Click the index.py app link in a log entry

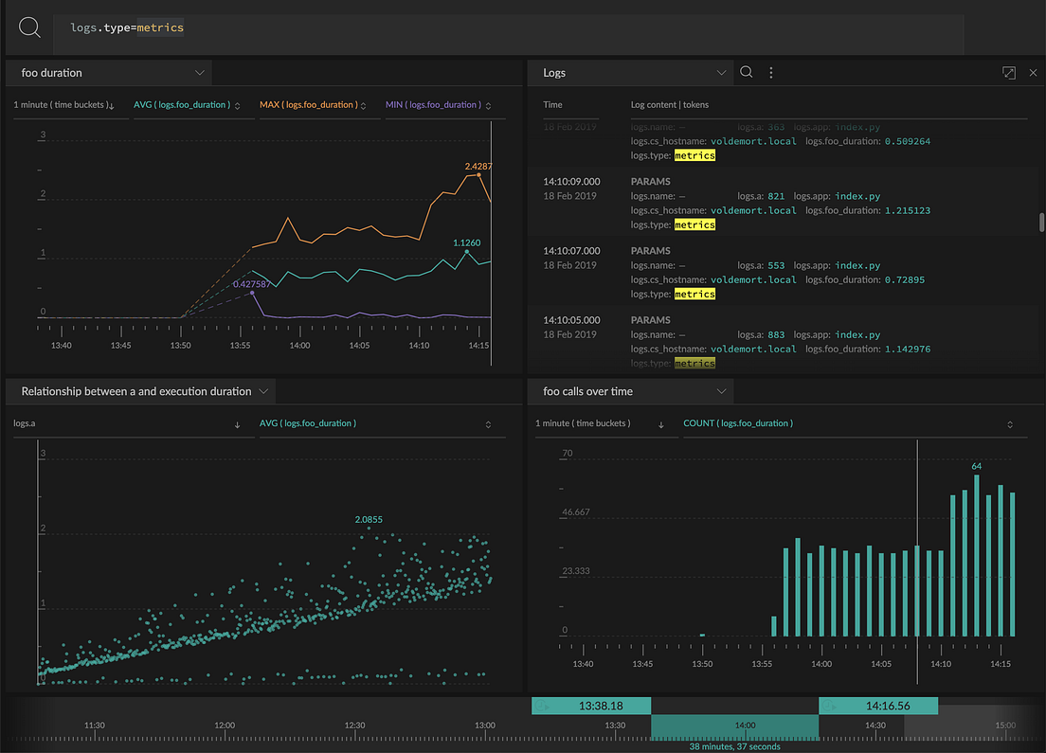(857, 196)
